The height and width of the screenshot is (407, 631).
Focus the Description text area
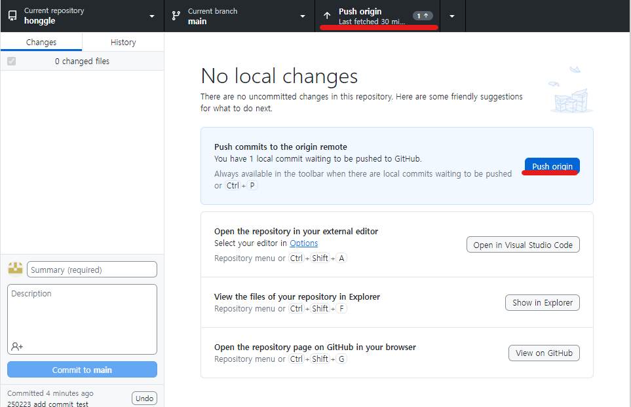click(82, 319)
